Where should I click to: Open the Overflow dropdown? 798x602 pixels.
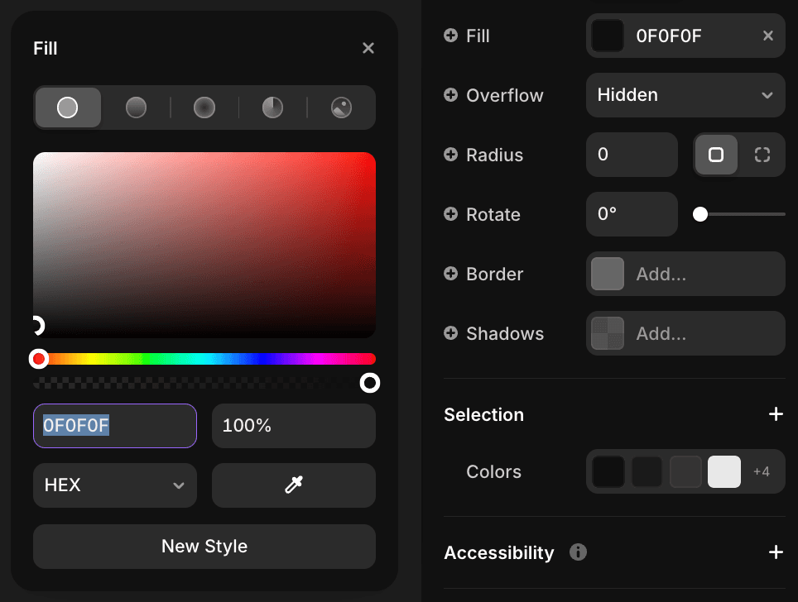click(x=685, y=95)
